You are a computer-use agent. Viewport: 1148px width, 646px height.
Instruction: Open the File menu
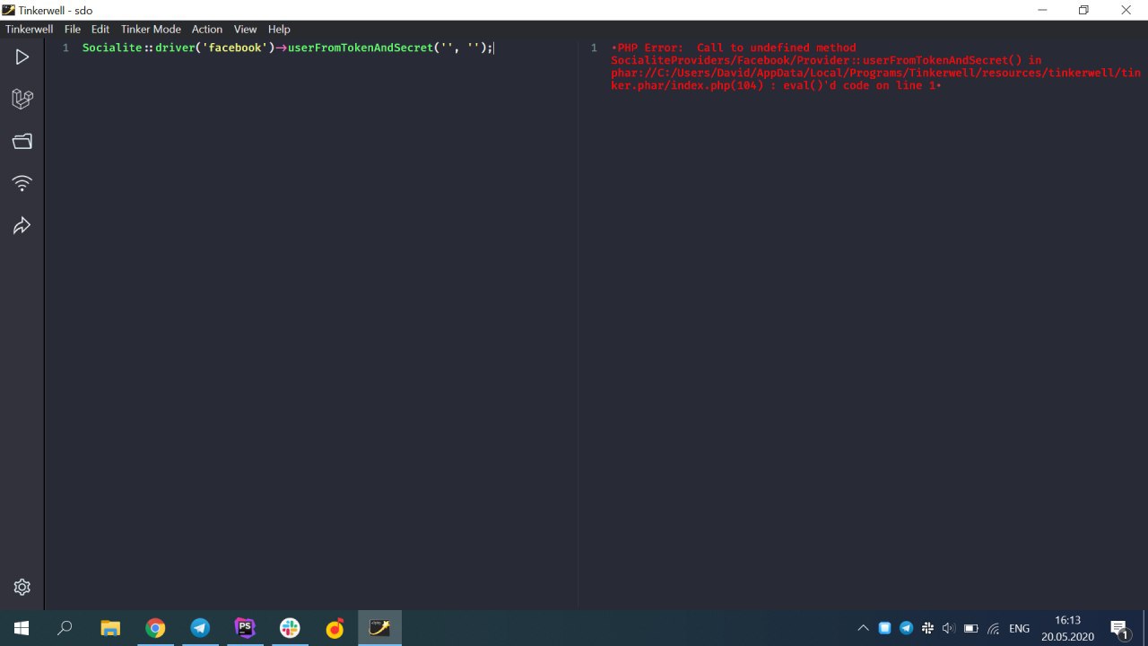(x=73, y=29)
